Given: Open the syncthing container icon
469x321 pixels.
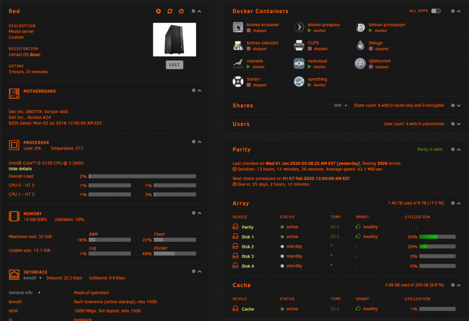Looking at the screenshot, I should (299, 82).
